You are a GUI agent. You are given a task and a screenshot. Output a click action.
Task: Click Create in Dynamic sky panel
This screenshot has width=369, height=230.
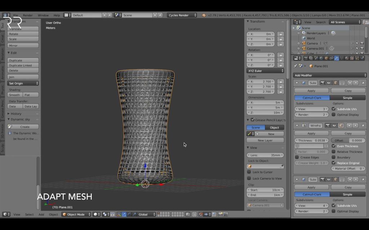(x=23, y=127)
